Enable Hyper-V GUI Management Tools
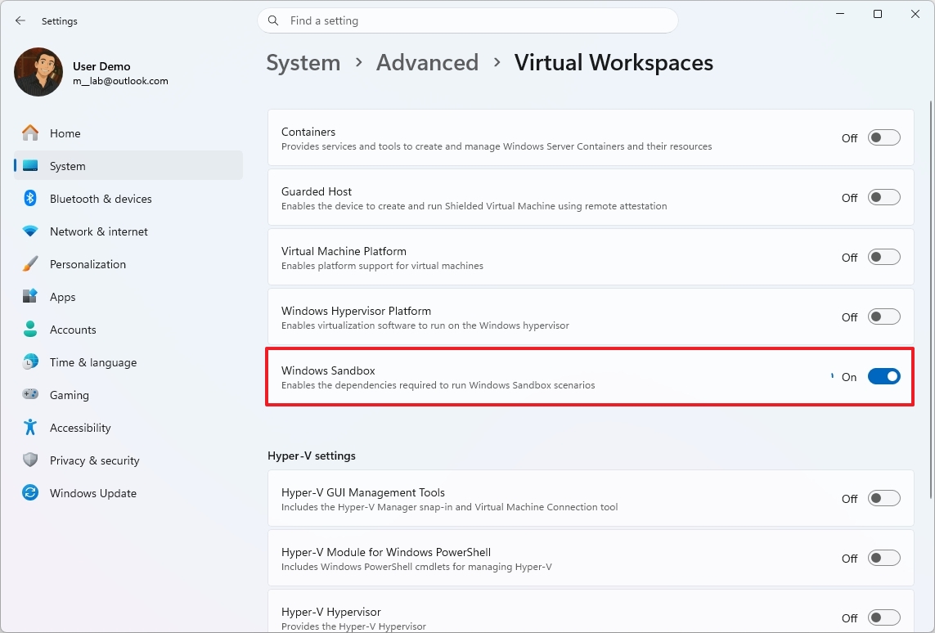Image resolution: width=935 pixels, height=633 pixels. coord(883,498)
